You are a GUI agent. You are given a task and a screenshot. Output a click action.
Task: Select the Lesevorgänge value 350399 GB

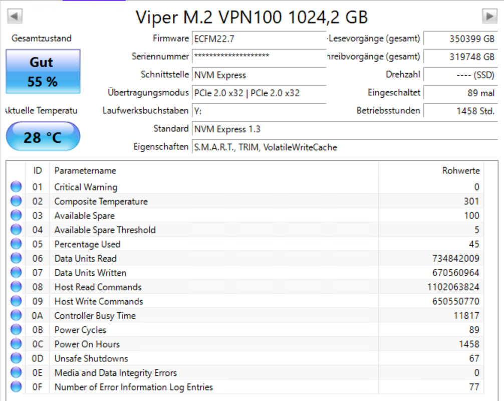pyautogui.click(x=460, y=39)
